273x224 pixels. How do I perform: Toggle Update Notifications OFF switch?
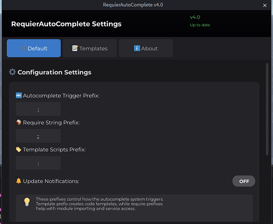click(244, 181)
